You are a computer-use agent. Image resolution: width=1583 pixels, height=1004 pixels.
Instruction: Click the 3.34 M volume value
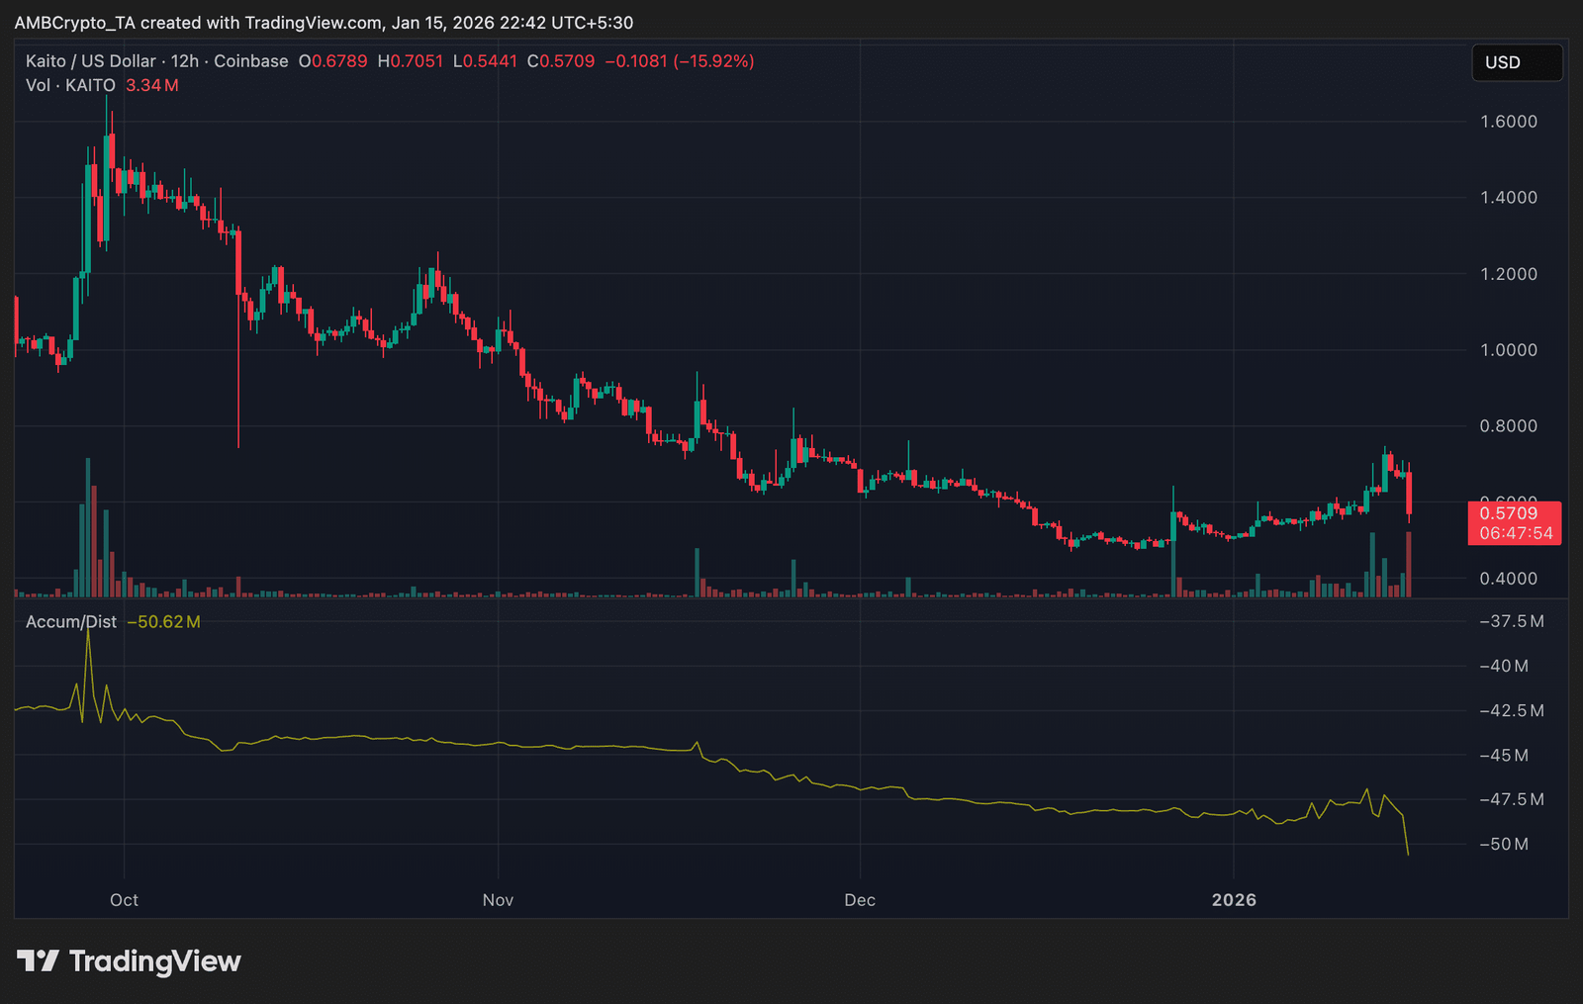(x=152, y=86)
